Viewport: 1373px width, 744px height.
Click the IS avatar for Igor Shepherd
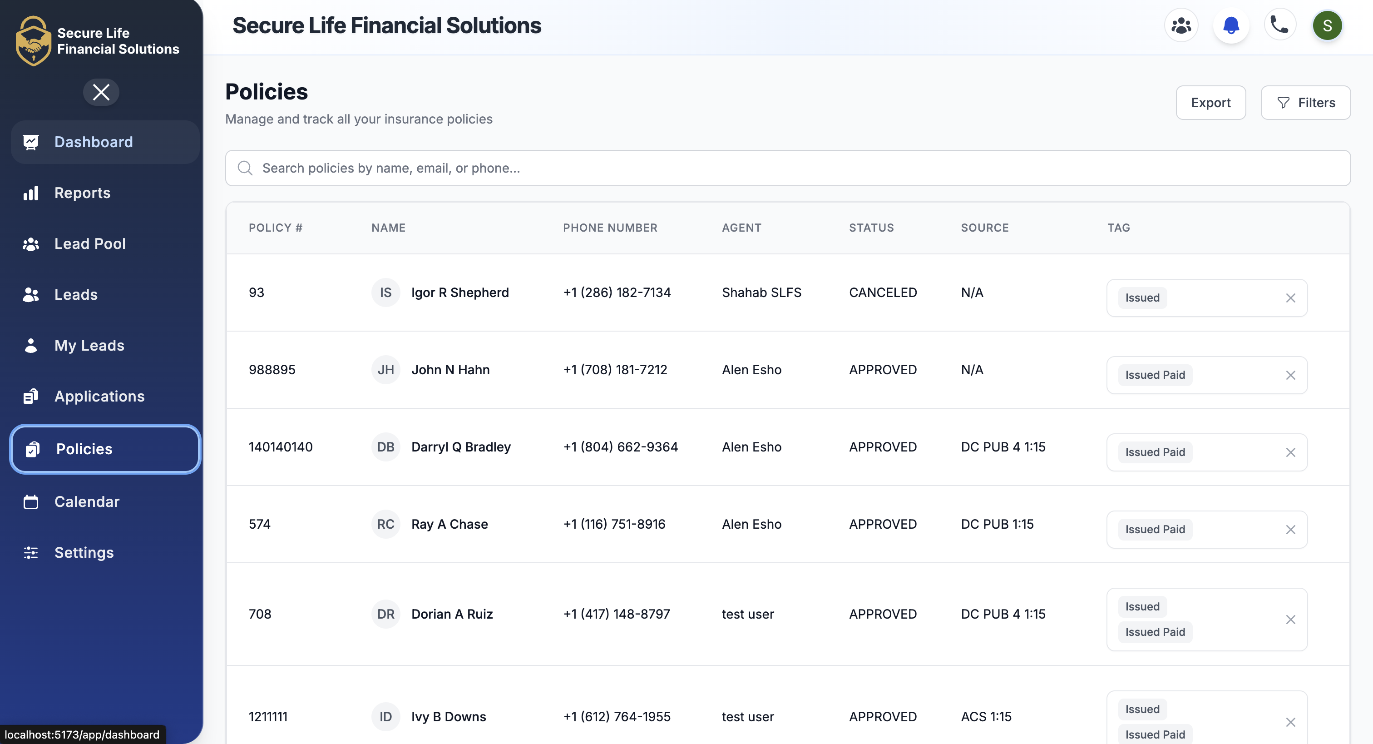[x=385, y=292]
